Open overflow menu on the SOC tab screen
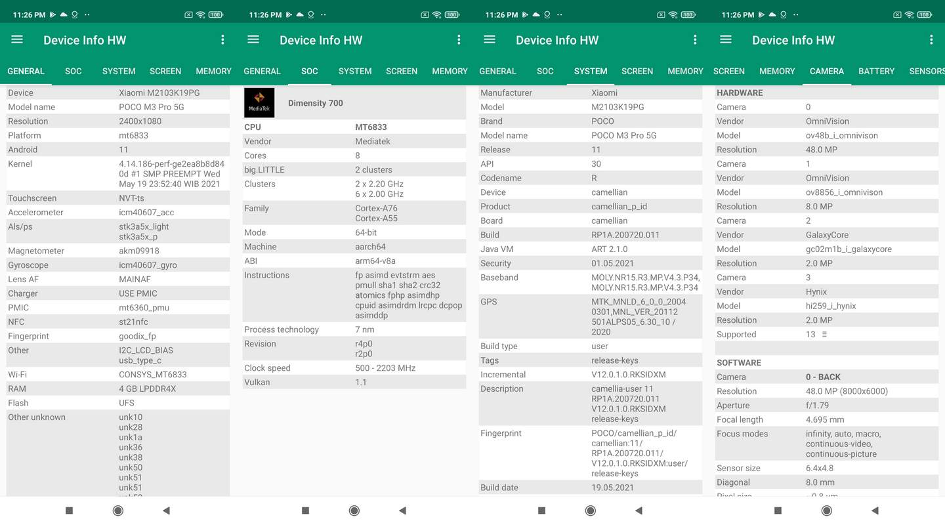This screenshot has width=945, height=525. click(459, 40)
